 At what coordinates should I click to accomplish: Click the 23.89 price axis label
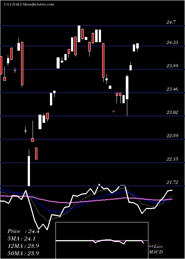[172, 66]
